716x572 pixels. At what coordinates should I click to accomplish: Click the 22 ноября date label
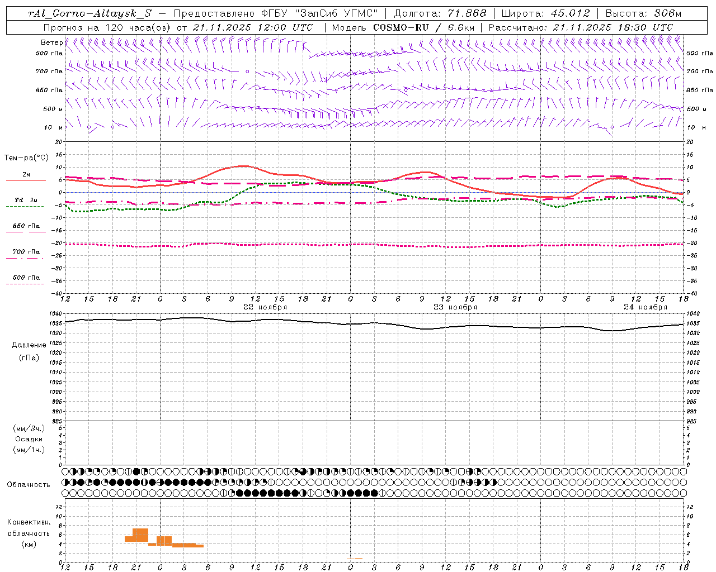[265, 307]
